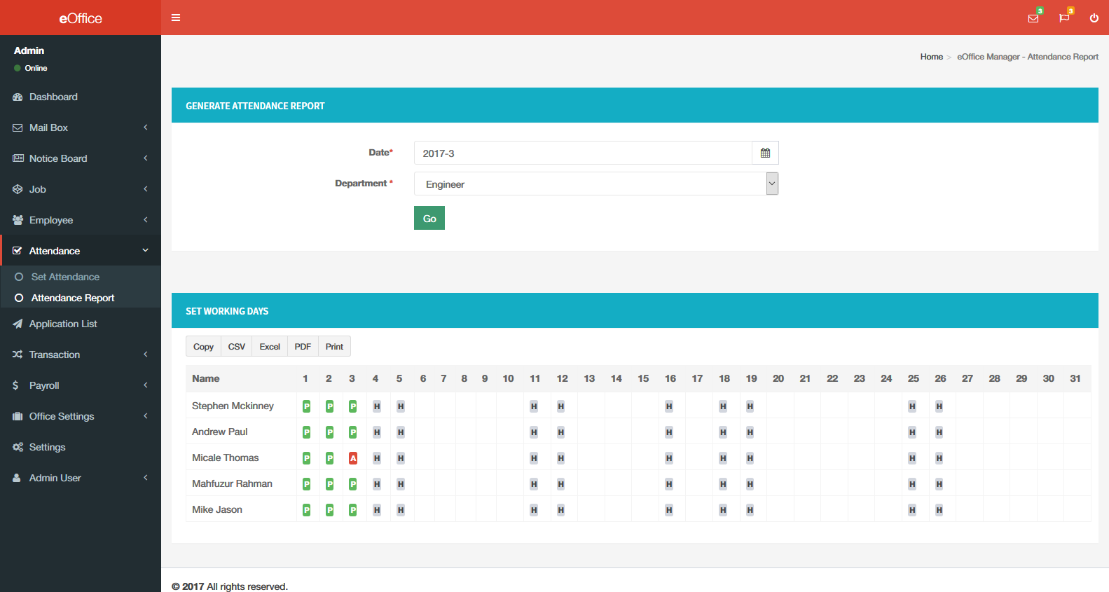Open the mail envelope notifications icon
1109x592 pixels.
click(x=1033, y=18)
